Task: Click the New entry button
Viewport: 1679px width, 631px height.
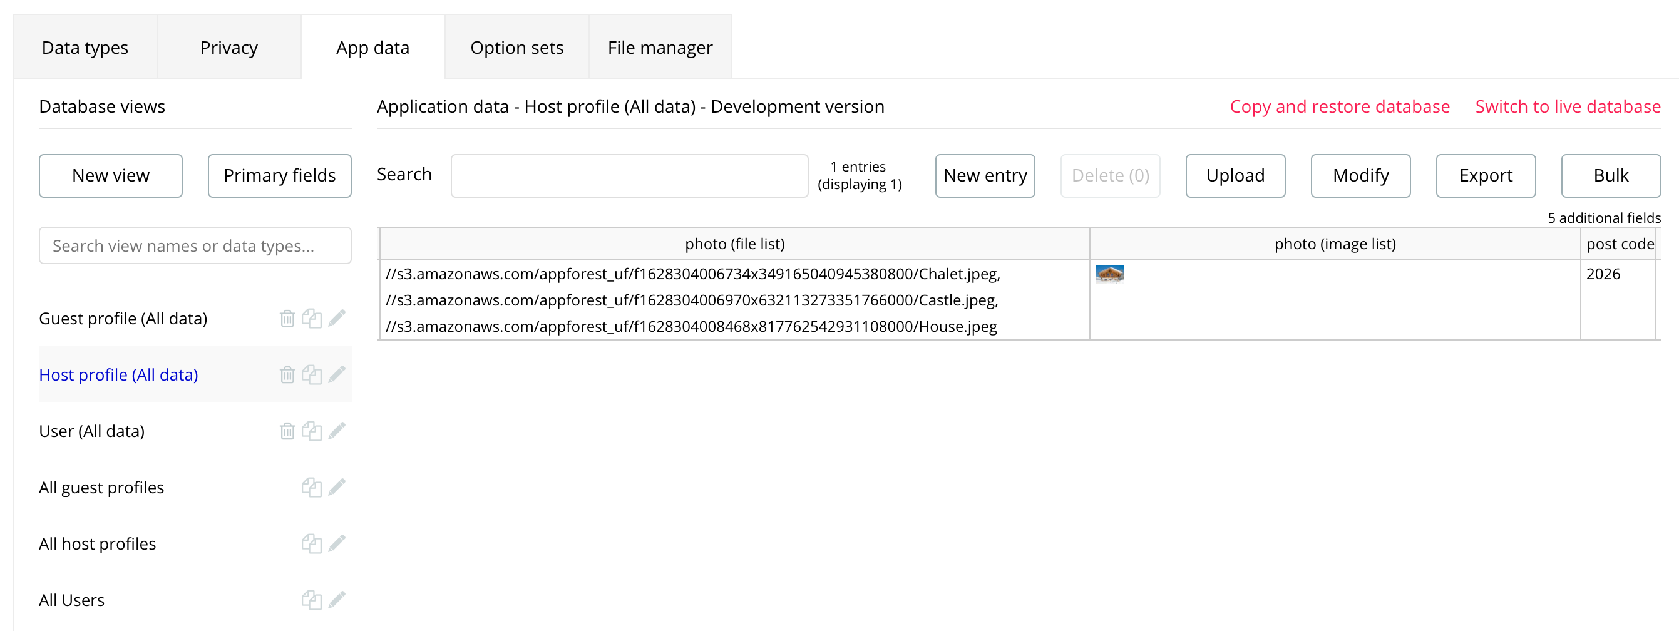Action: coord(984,175)
